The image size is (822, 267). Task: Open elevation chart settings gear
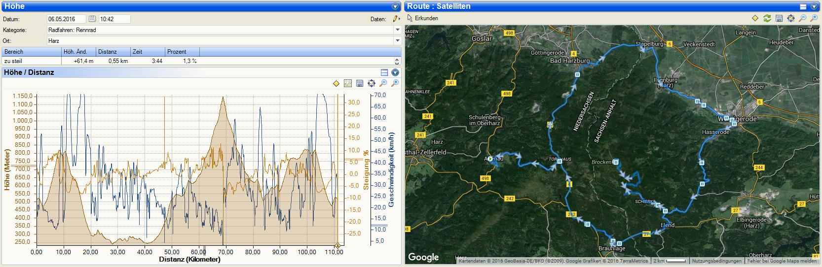coord(372,84)
